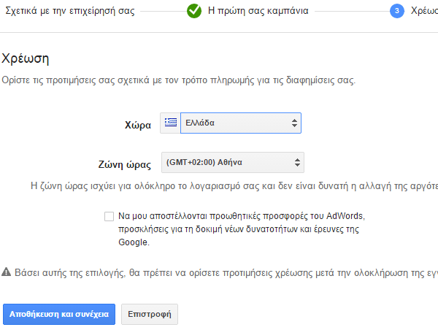Click the timezone note starting 'Η ζώνη ώρας ισχύει'
This screenshot has height=330, width=438.
(234, 186)
